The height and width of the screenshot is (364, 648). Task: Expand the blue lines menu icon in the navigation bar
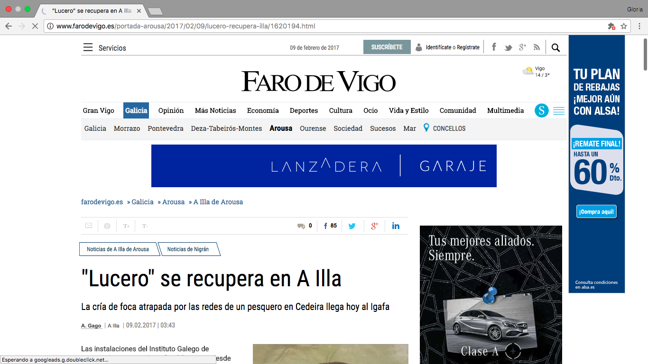[559, 111]
